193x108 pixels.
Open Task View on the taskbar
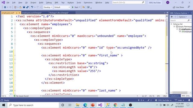[x=70, y=105]
